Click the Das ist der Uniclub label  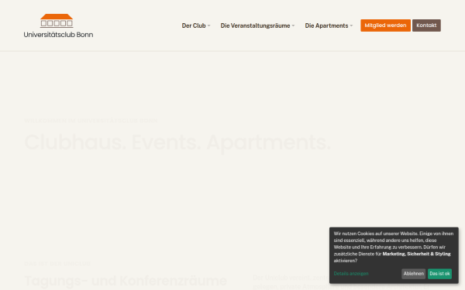coord(57,264)
